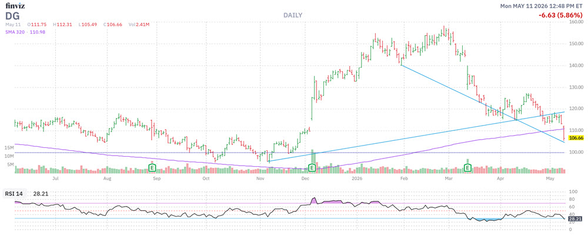
Task: Click the low price L 105.49
Action: pos(88,25)
